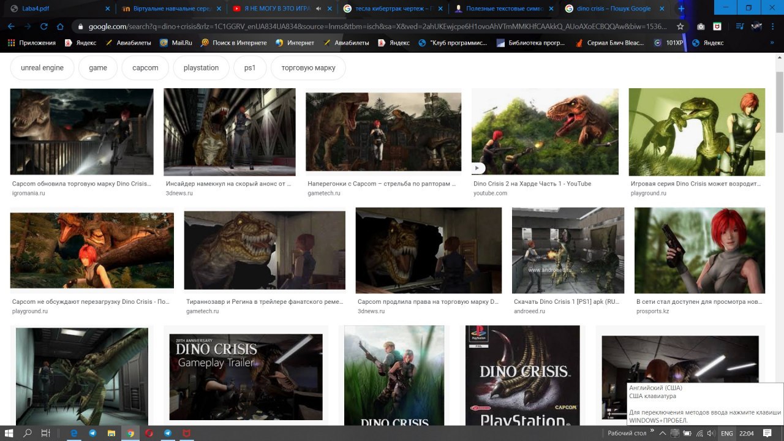Open the Клуб программис... bookmark
Screen dimensions: 784x441
tap(453, 43)
